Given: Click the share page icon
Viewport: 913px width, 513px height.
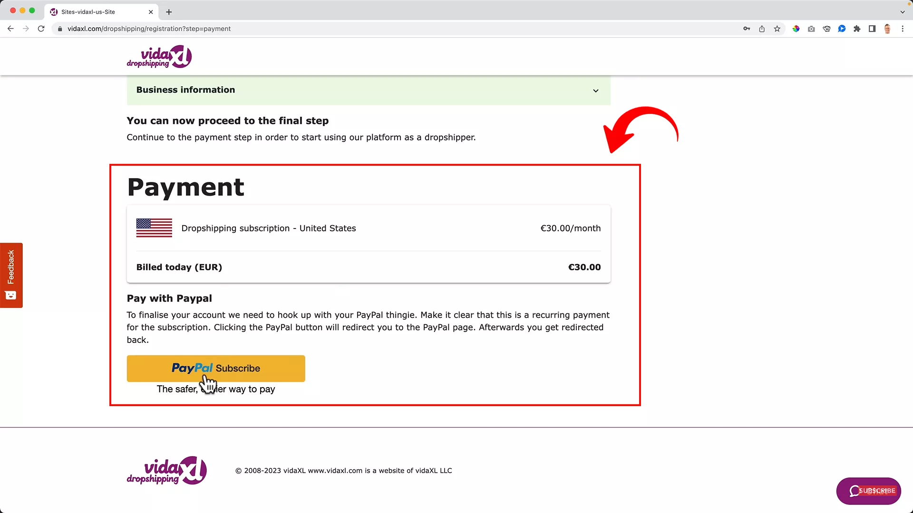Looking at the screenshot, I should [762, 28].
